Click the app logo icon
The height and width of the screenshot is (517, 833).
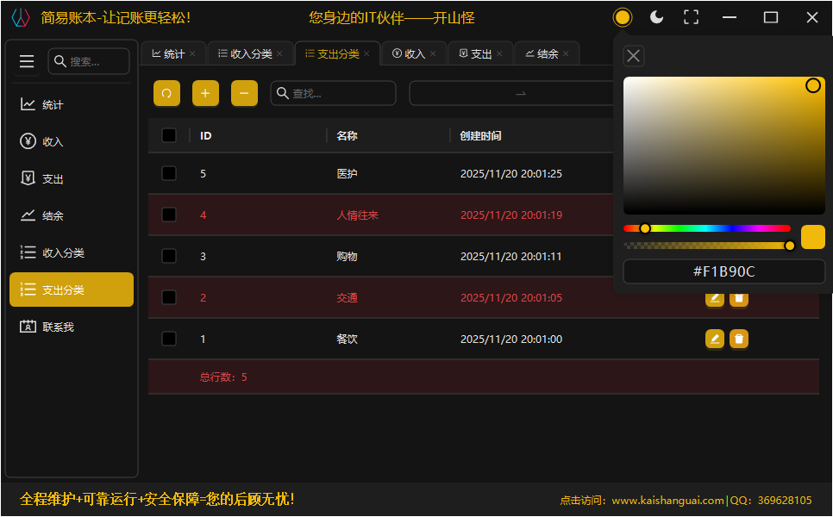[20, 17]
